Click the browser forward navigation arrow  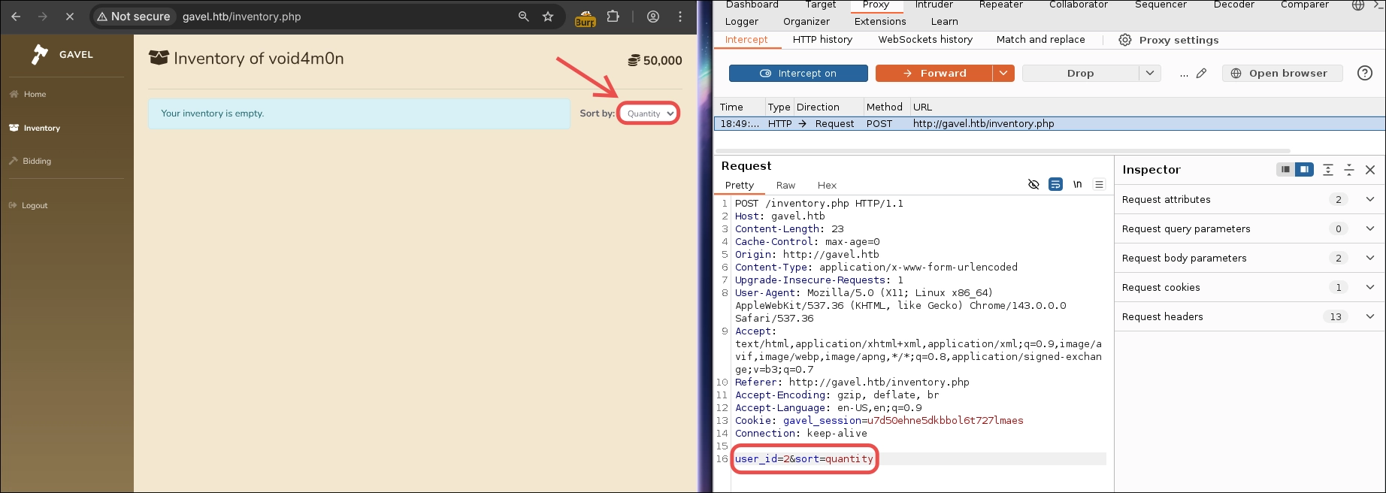coord(43,16)
